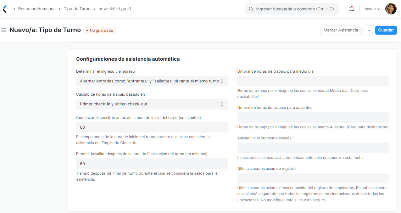Click the Guardar button
The image size is (401, 213).
[386, 30]
